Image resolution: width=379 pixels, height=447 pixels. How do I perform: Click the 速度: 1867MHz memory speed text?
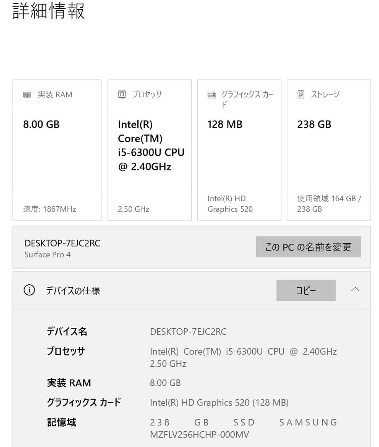[x=49, y=209]
